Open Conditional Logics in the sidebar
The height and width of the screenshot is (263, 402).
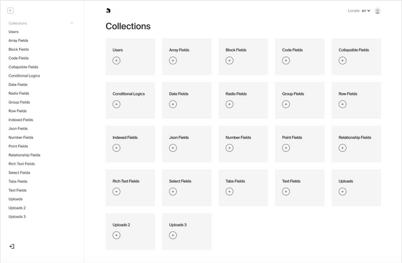point(24,76)
